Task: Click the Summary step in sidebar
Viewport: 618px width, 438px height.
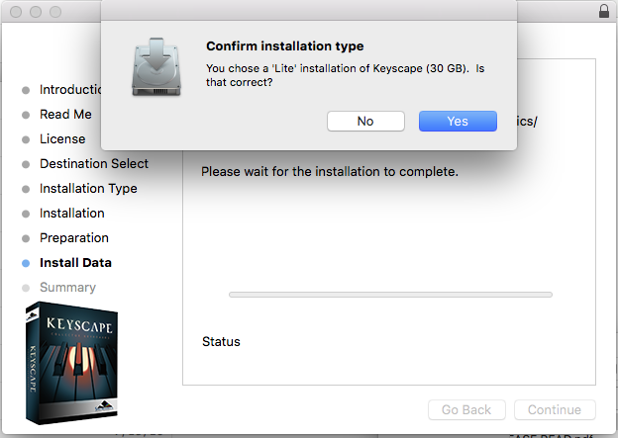Action: click(x=67, y=288)
